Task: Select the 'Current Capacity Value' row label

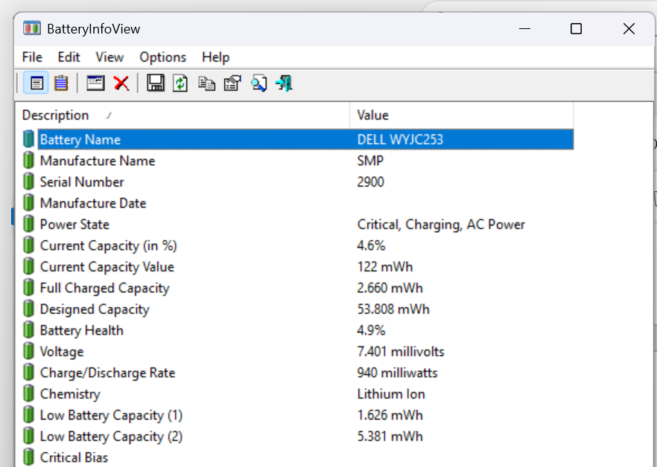Action: (x=107, y=267)
